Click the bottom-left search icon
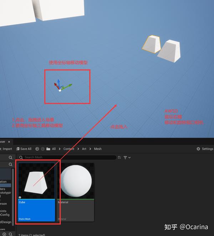Viewport: 214px width, 236px height. (11, 234)
